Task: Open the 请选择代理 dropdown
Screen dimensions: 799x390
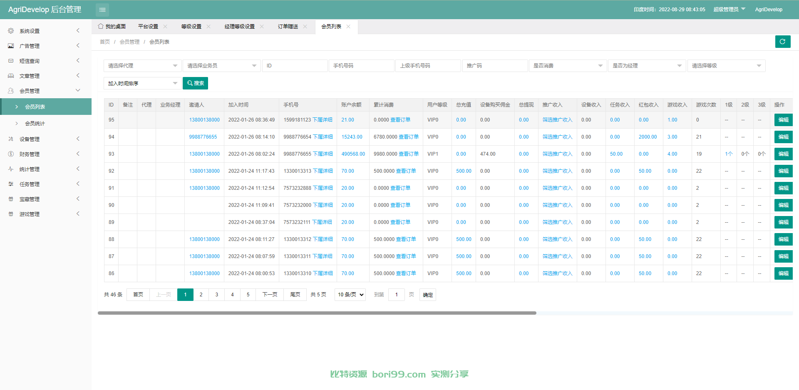Action: tap(142, 66)
